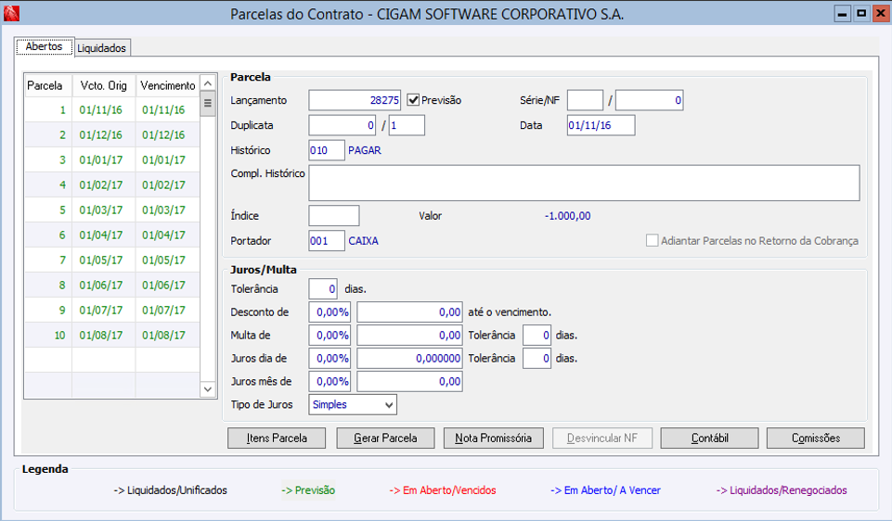Image resolution: width=892 pixels, height=521 pixels.
Task: Select parcela row 6
Action: click(112, 235)
